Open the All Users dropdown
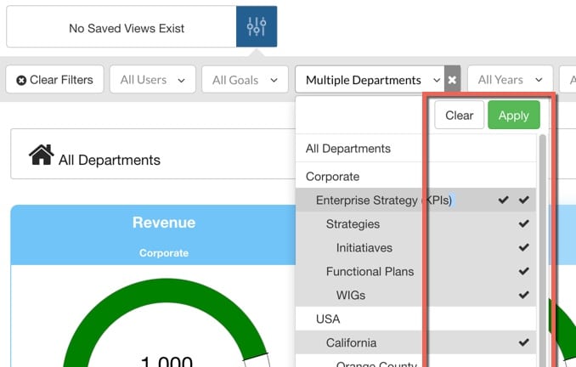 [152, 80]
